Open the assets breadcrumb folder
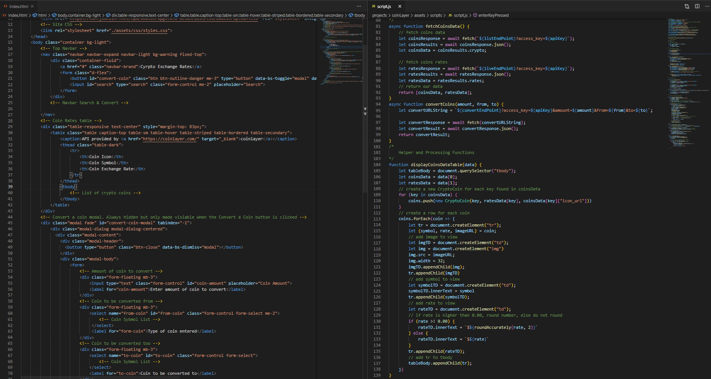The width and height of the screenshot is (711, 379). pos(420,16)
